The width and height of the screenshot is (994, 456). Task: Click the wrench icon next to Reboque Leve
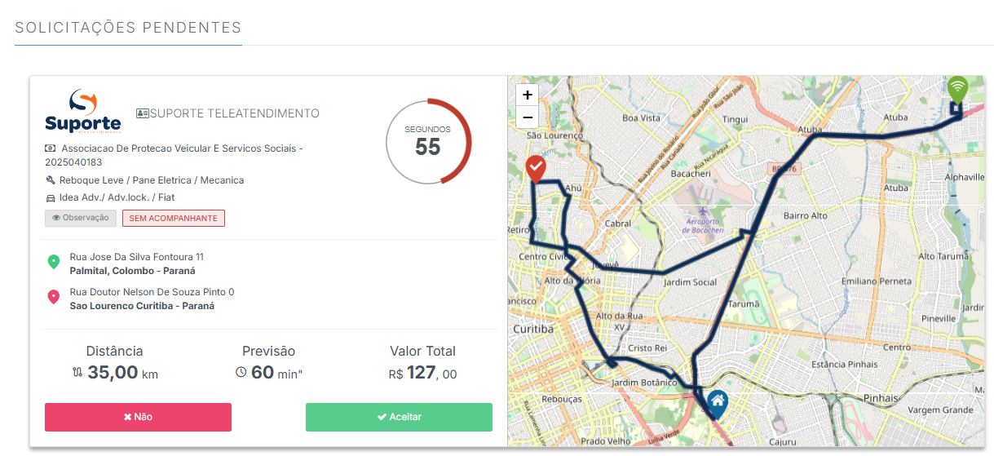[x=51, y=180]
